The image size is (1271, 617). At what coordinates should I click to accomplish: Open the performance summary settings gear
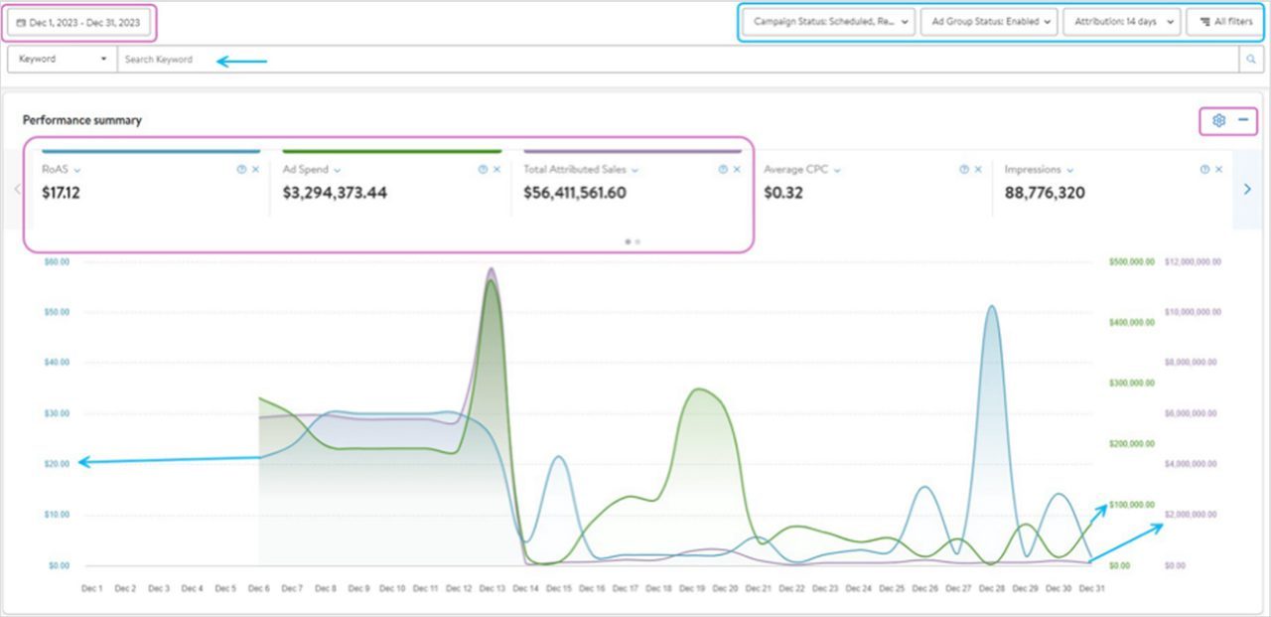[x=1219, y=119]
